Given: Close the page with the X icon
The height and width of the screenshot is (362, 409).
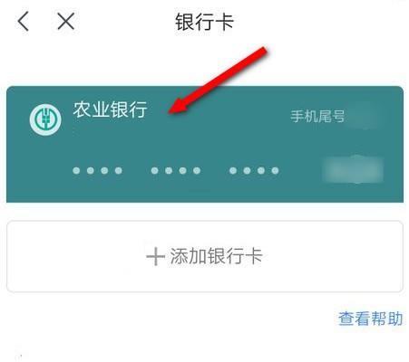Looking at the screenshot, I should [66, 22].
